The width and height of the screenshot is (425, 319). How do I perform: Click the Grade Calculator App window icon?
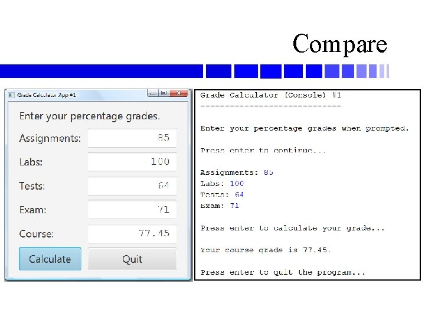pyautogui.click(x=11, y=95)
